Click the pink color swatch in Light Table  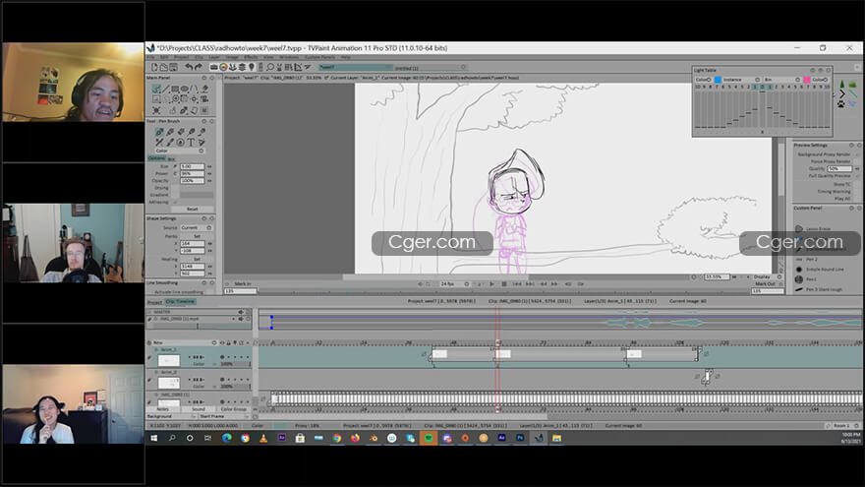pos(807,80)
